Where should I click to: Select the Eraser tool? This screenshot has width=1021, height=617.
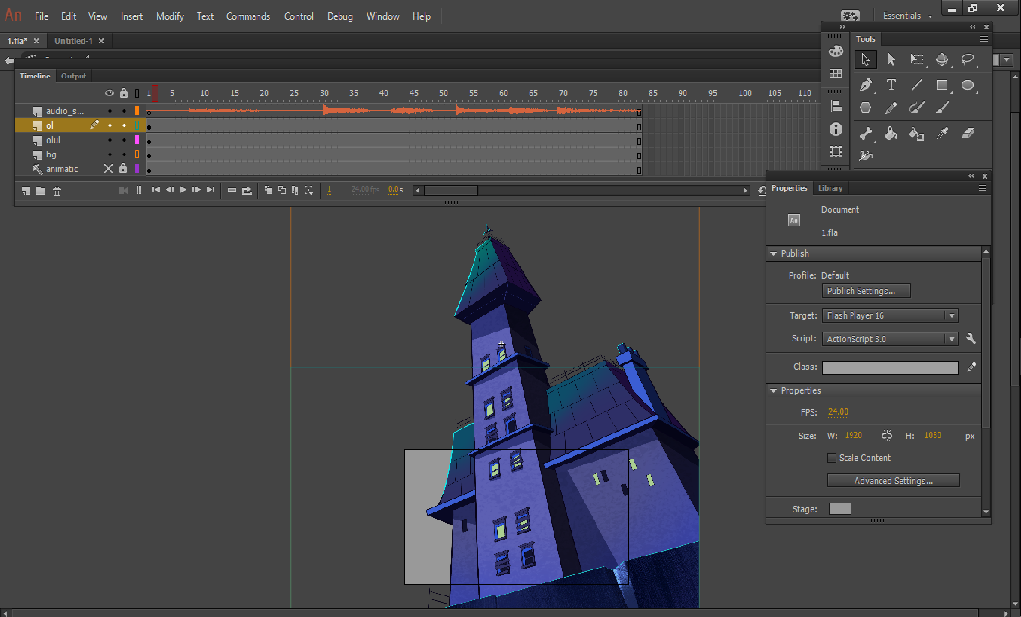(968, 133)
